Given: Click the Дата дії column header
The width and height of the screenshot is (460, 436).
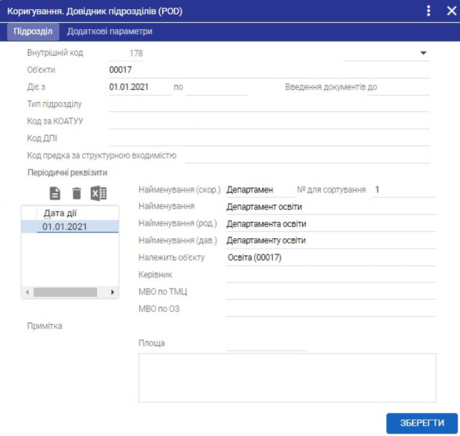Looking at the screenshot, I should 60,213.
